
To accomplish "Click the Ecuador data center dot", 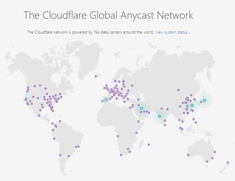I will click(x=53, y=130).
